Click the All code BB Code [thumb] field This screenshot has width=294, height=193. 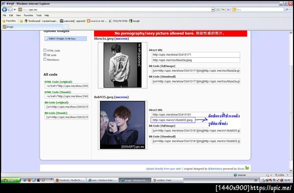66,117
